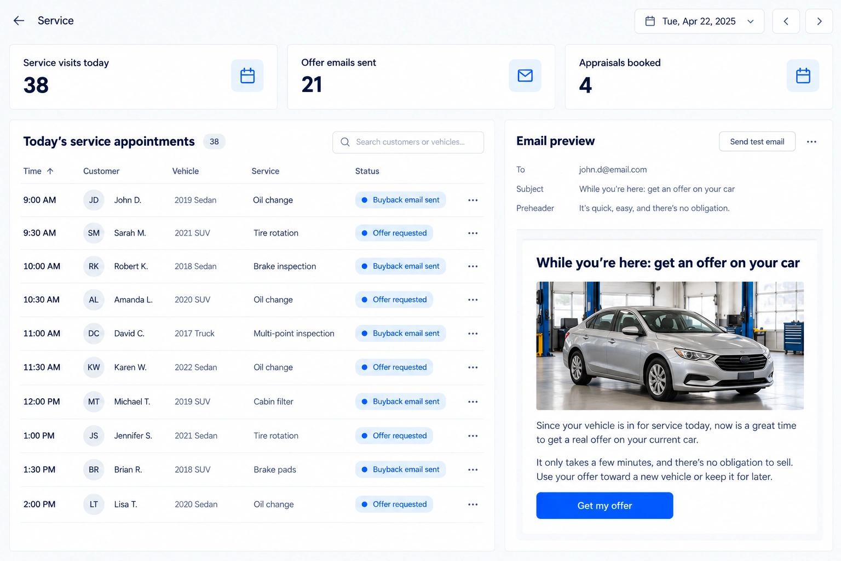Click the Get my offer button
This screenshot has width=841, height=561.
(x=604, y=506)
